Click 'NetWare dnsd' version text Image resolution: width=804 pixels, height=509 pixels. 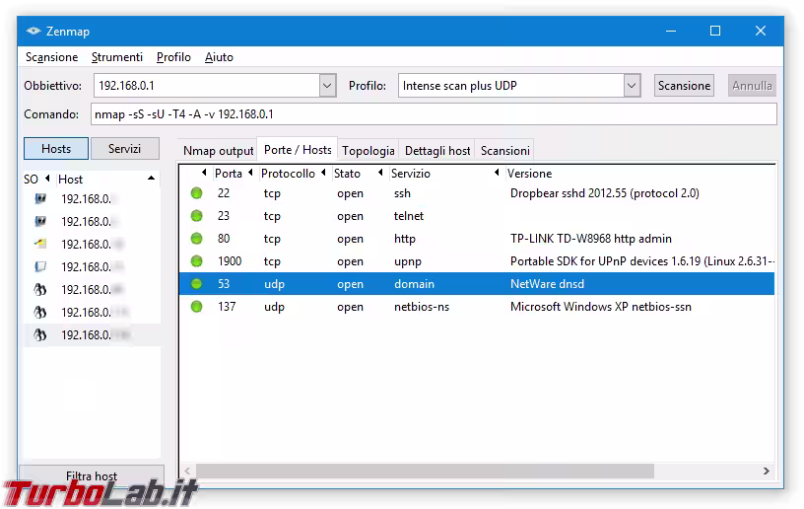(547, 284)
